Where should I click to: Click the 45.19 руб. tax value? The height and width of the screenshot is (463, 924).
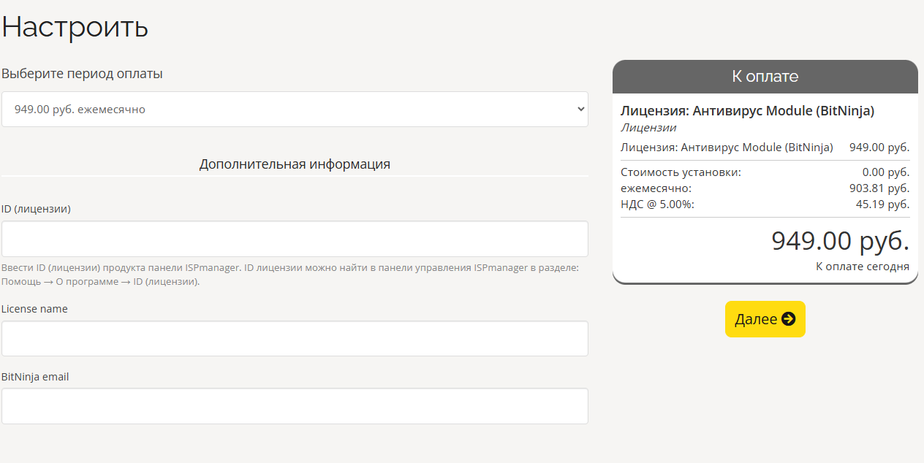coord(882,204)
